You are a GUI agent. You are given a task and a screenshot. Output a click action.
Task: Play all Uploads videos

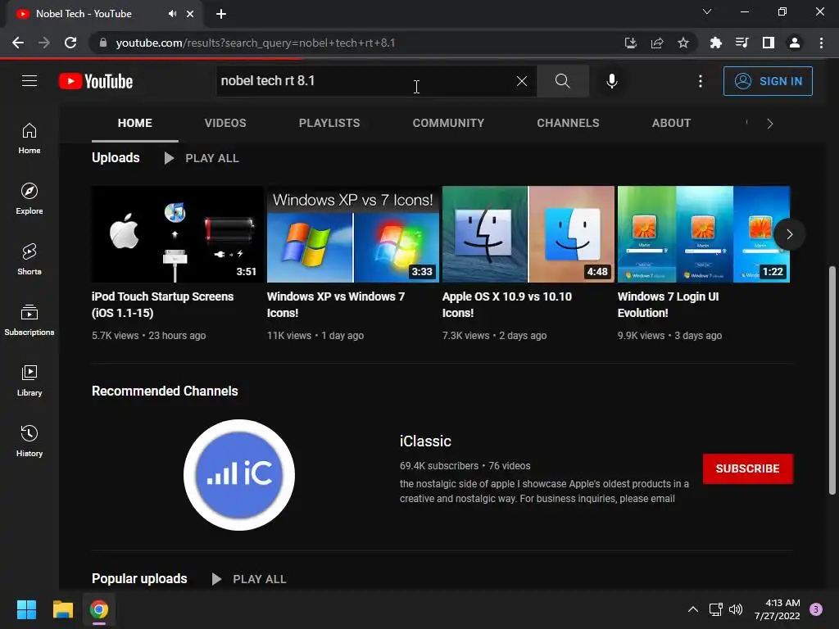[x=202, y=158]
